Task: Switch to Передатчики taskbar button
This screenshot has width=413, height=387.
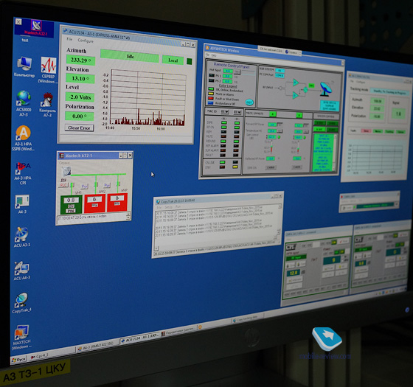Action: (x=178, y=331)
